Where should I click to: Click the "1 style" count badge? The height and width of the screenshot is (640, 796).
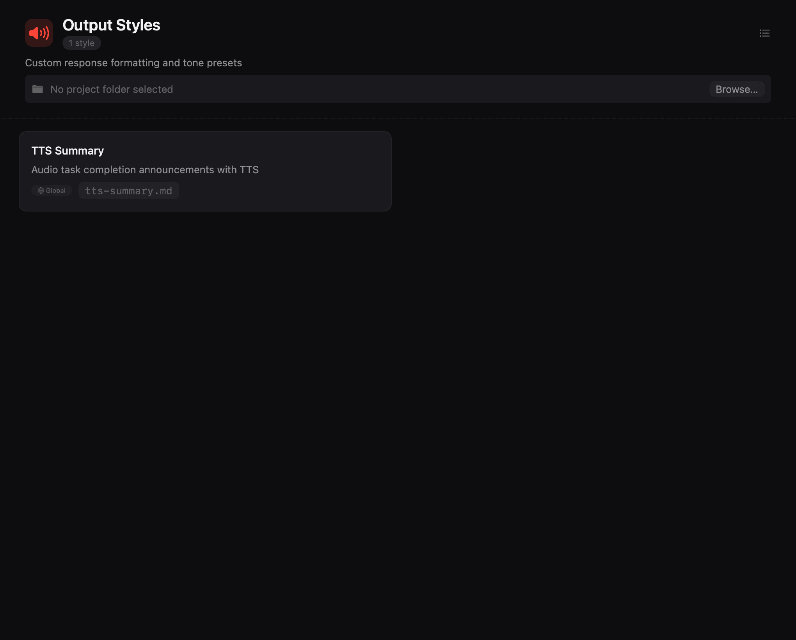pos(82,43)
